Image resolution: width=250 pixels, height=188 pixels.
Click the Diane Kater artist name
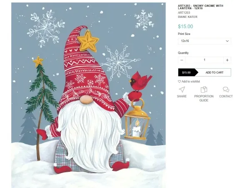[187, 17]
